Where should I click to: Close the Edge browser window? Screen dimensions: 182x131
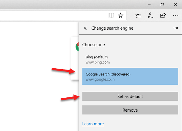[x=176, y=5]
